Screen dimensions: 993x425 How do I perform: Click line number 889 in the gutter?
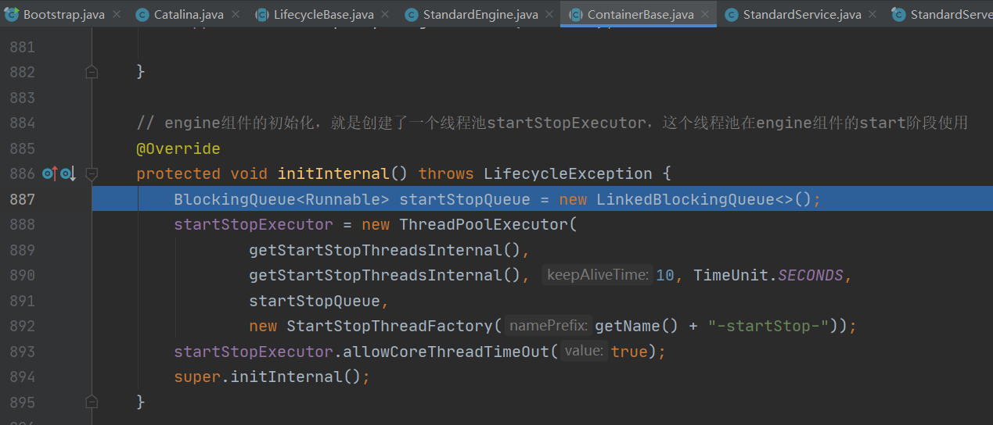click(22, 250)
